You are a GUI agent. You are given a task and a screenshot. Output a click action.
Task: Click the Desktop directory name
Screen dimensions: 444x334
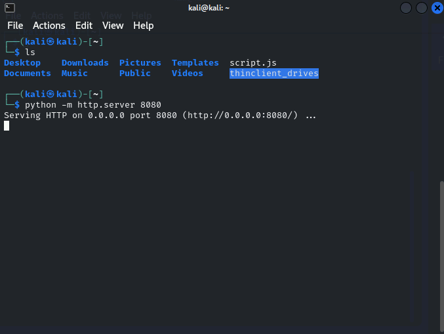point(22,63)
